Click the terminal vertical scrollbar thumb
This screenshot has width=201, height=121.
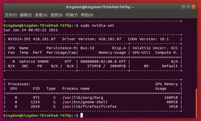[196, 103]
